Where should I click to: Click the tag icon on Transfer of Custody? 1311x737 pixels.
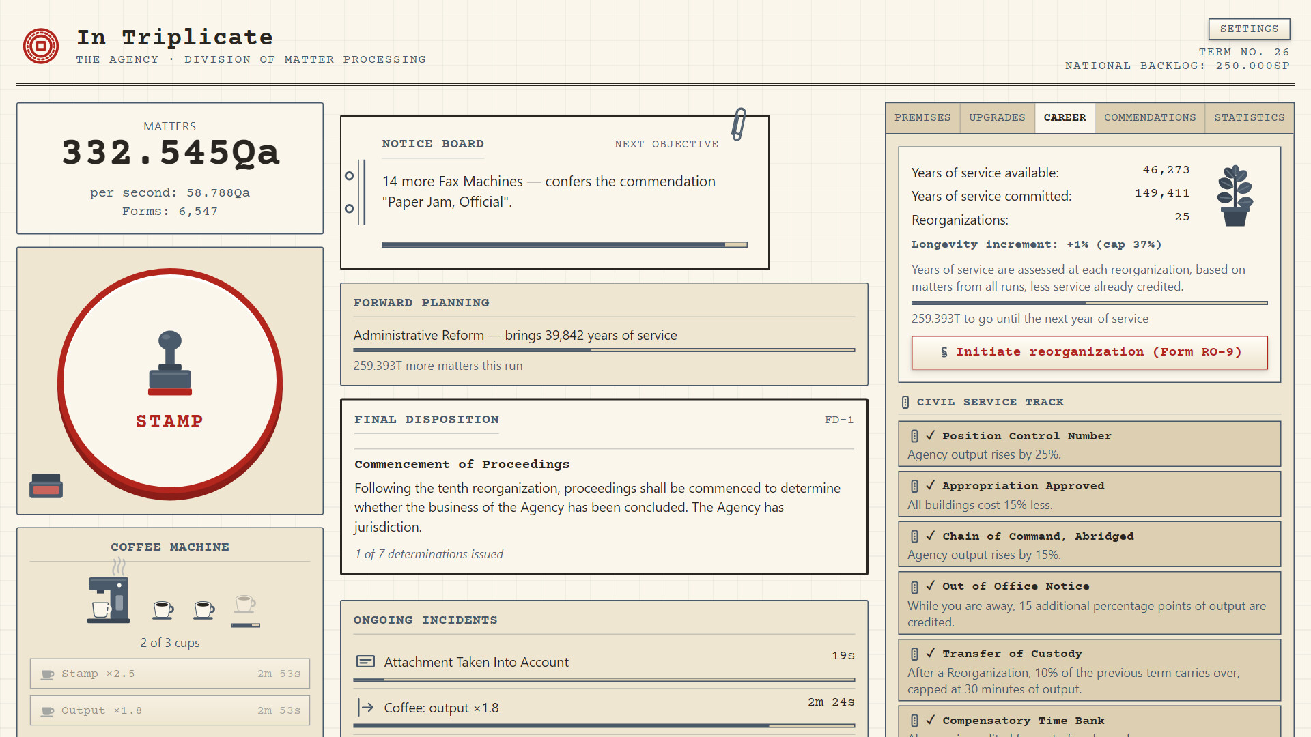pyautogui.click(x=914, y=654)
